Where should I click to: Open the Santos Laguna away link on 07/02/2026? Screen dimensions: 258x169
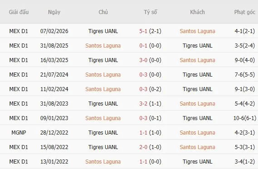(x=197, y=31)
